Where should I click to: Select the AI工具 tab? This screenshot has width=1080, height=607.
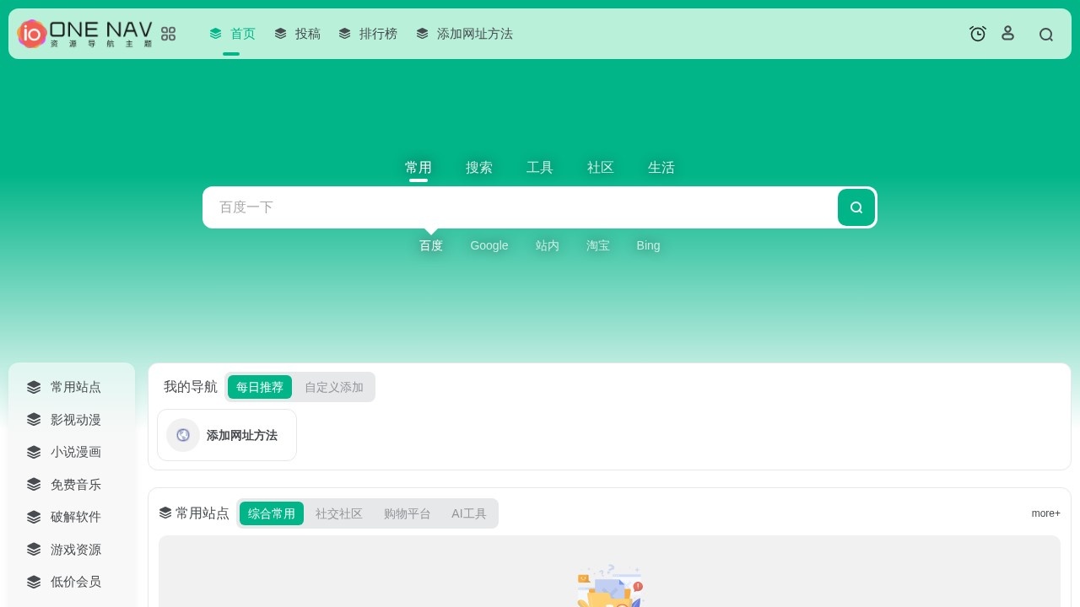click(469, 513)
